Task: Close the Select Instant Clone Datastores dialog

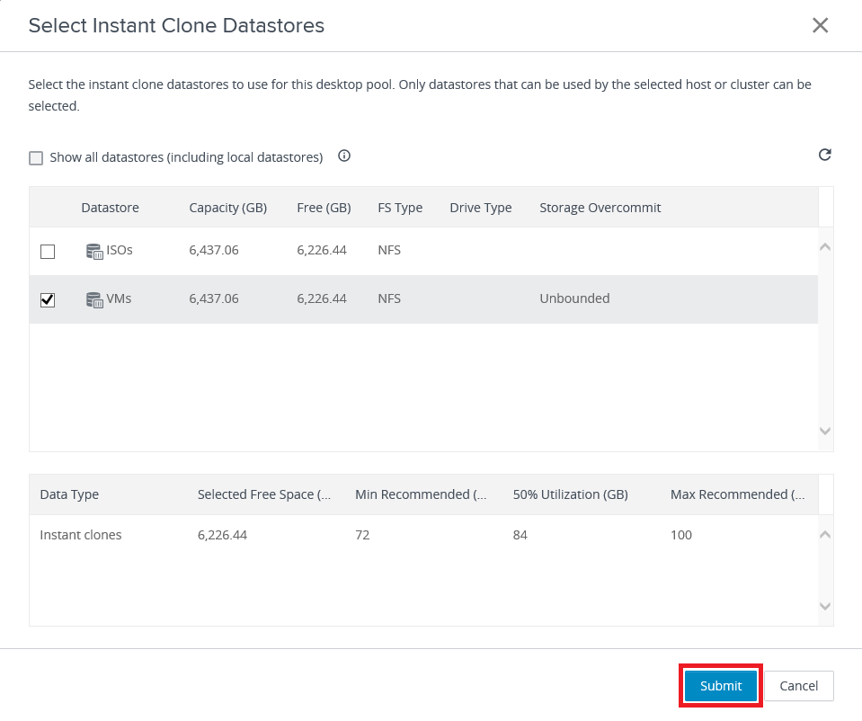Action: [x=820, y=25]
